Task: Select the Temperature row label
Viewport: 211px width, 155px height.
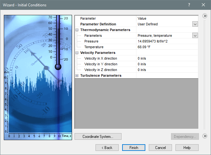Action: click(x=94, y=47)
